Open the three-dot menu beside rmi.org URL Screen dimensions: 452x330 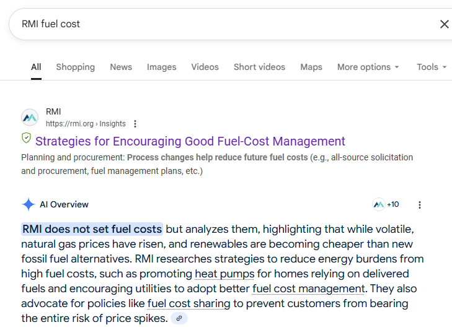coord(135,124)
